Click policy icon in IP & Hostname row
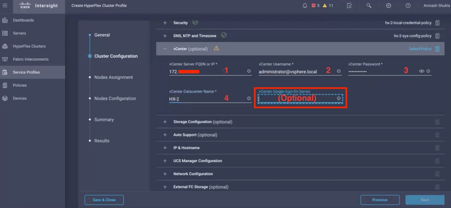This screenshot has width=451, height=208. tap(437, 148)
